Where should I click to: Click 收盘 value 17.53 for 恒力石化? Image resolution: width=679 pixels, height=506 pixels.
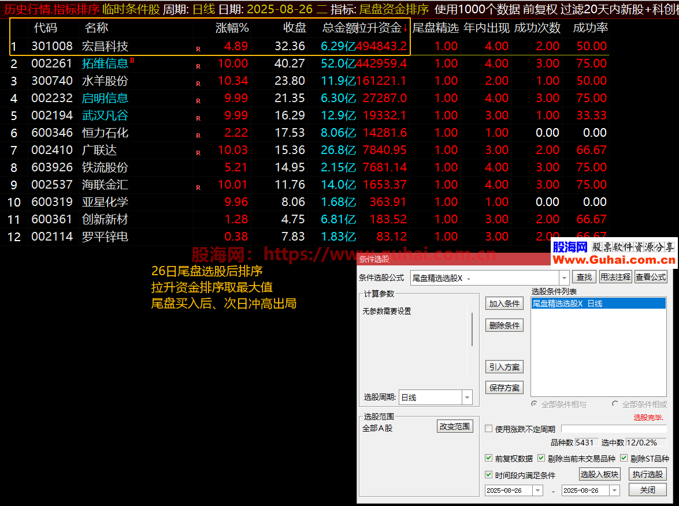290,132
